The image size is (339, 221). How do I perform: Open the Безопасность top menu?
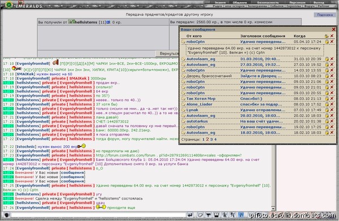click(x=268, y=3)
